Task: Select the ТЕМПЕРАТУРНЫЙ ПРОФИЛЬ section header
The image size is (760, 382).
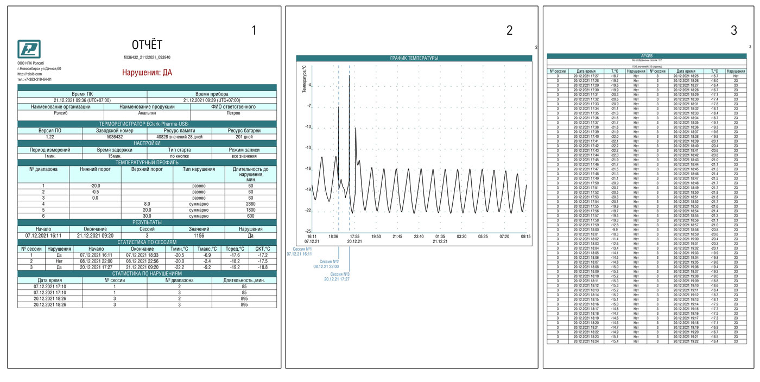Action: (x=147, y=162)
